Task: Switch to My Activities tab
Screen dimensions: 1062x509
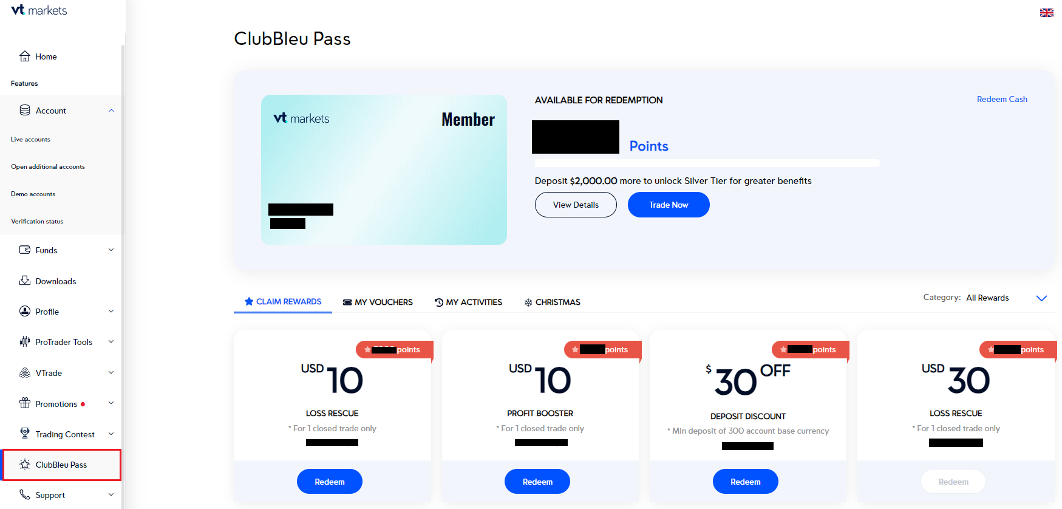Action: pos(468,302)
